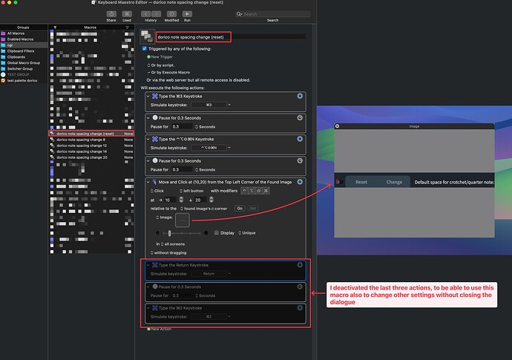Adjust the image fuzziness slider

coord(169,233)
